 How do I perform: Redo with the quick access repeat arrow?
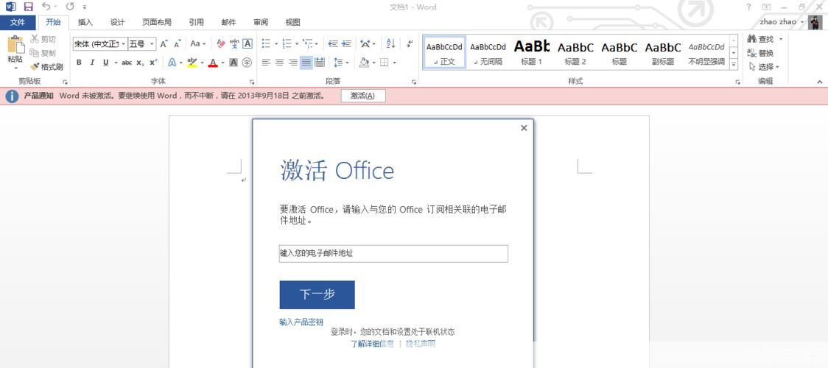click(70, 7)
